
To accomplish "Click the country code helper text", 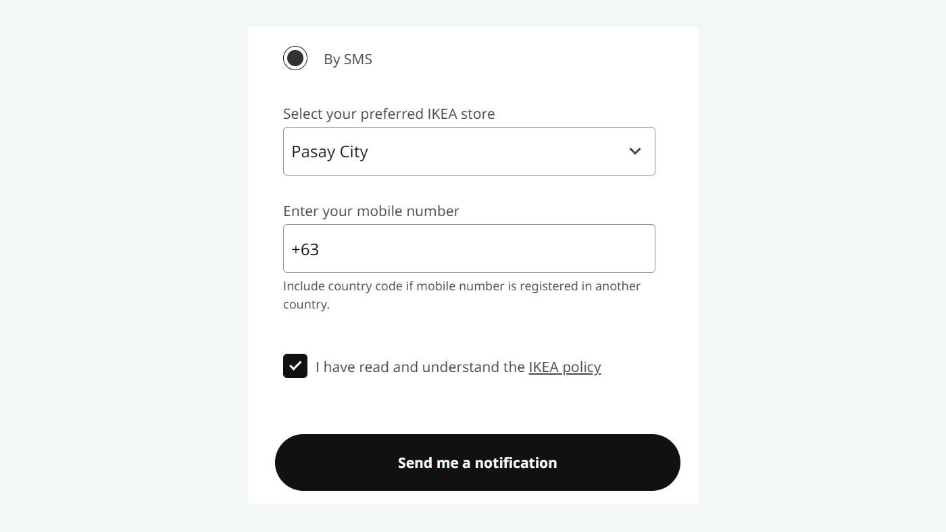I will click(462, 294).
